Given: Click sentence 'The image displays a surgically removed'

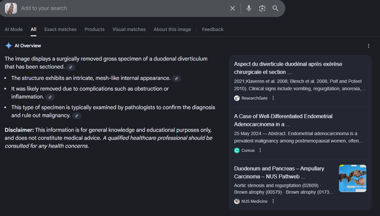Looking at the screenshot, I should point(106,63).
